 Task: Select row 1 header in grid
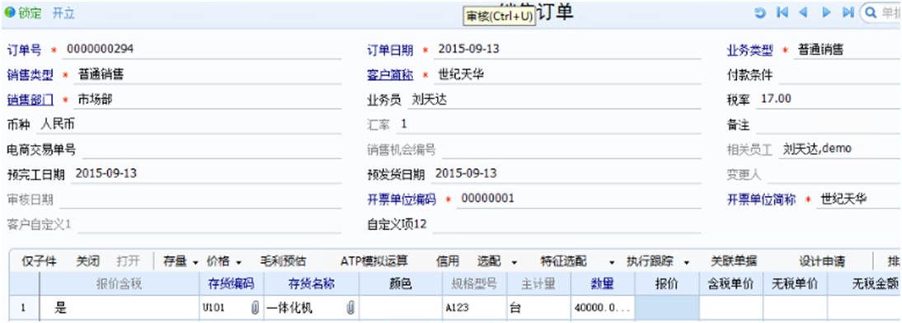pos(24,308)
